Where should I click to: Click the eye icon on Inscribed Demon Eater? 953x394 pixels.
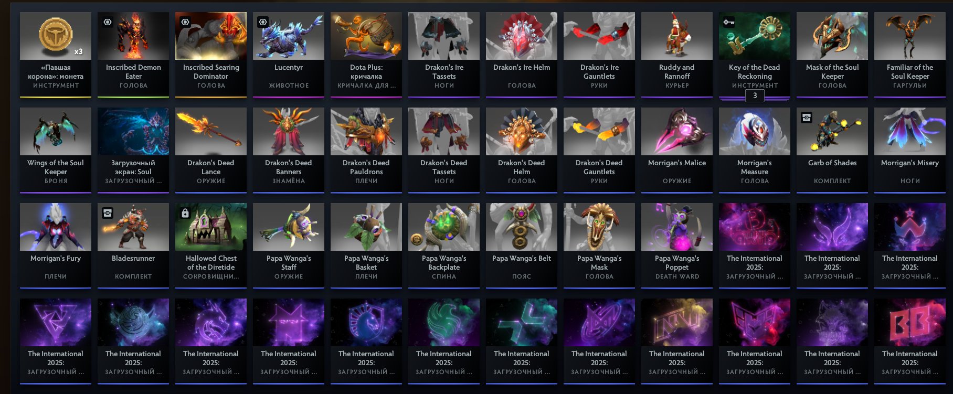coord(108,22)
